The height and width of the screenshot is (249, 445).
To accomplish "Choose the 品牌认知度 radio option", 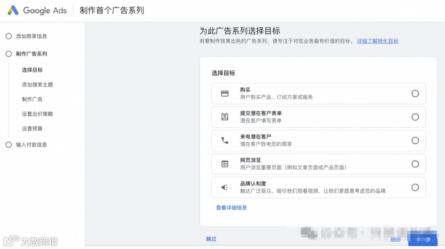I will pyautogui.click(x=415, y=187).
